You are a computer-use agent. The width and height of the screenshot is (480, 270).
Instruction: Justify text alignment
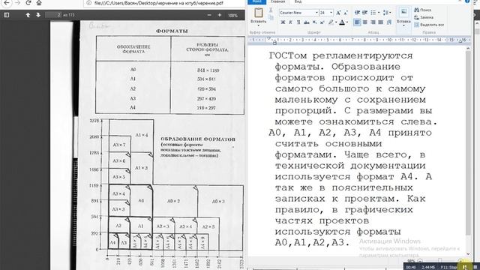coord(380,22)
